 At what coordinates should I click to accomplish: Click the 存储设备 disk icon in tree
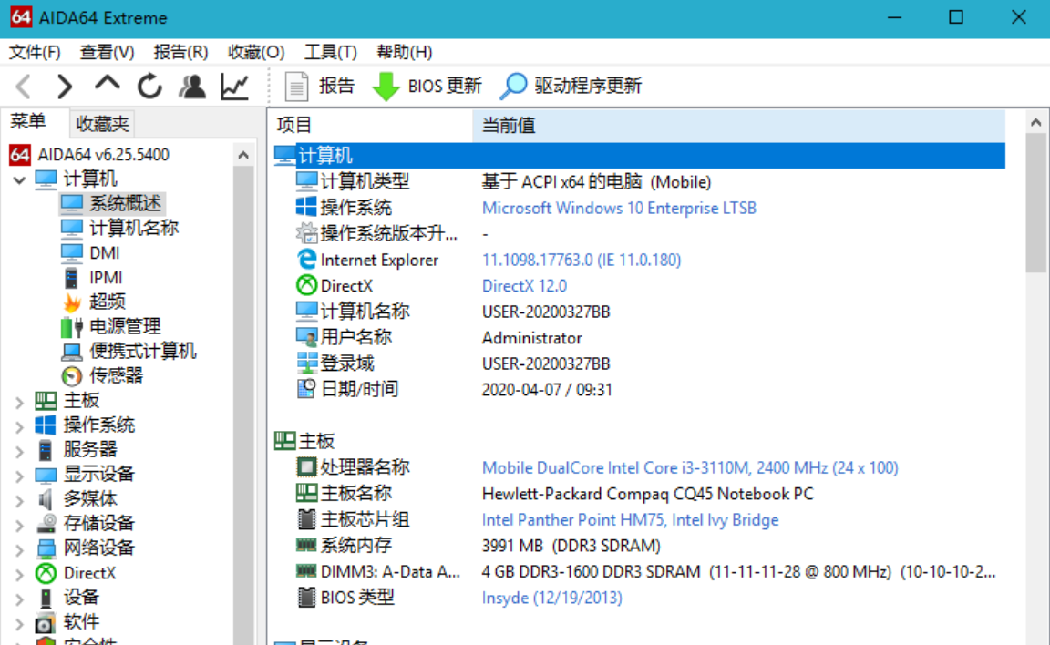(46, 523)
